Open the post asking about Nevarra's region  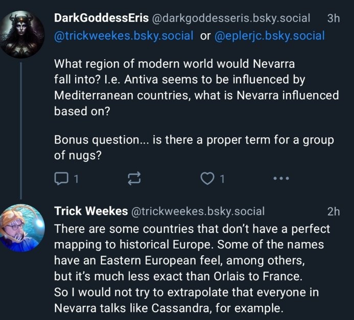tap(196, 88)
